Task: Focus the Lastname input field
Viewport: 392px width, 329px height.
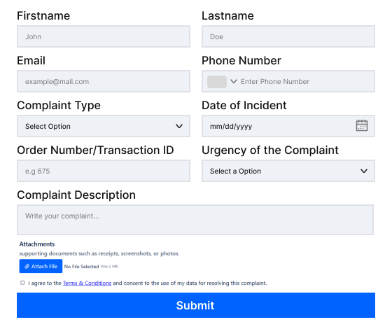Action: click(x=288, y=36)
